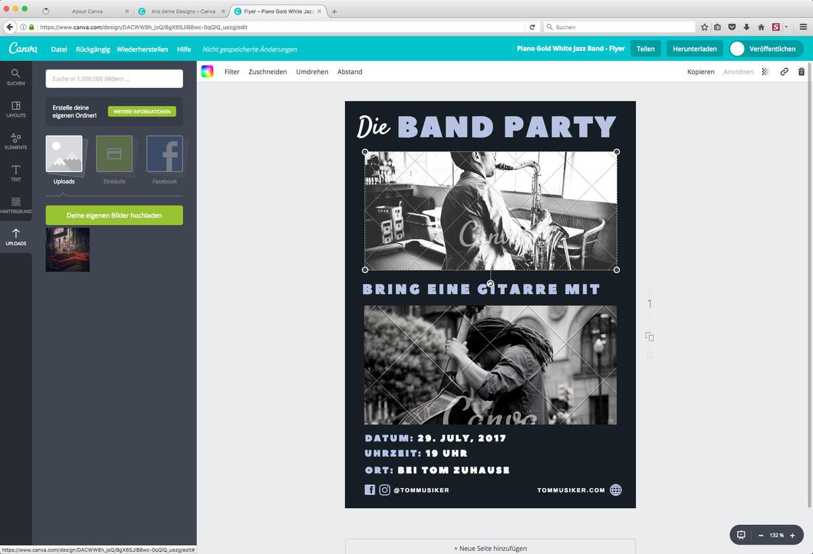This screenshot has height=554, width=813.
Task: Click the Canva logo
Action: pos(22,49)
